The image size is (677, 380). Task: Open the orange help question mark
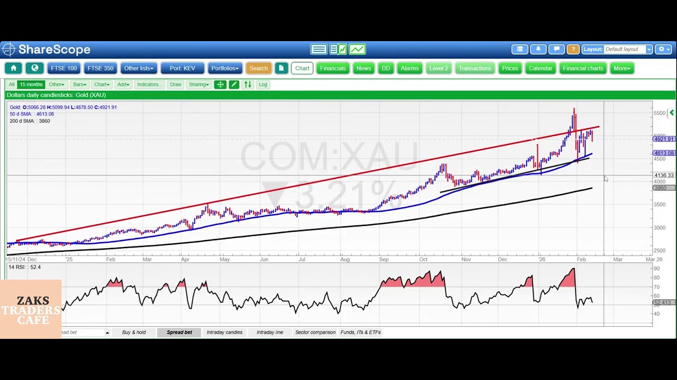pyautogui.click(x=573, y=49)
